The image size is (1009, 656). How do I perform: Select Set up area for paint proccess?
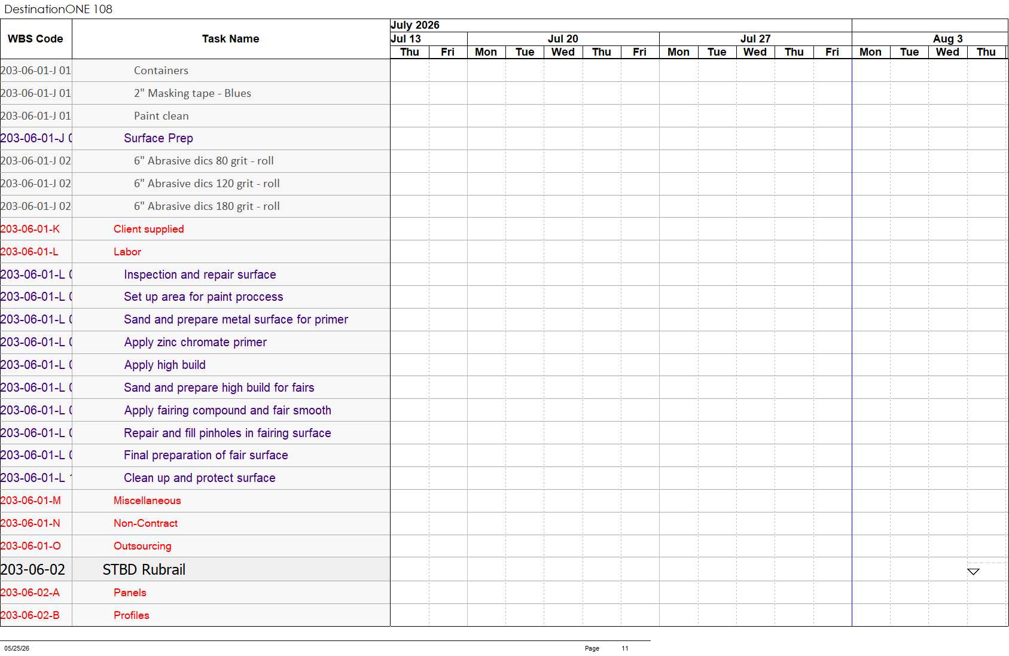pyautogui.click(x=203, y=297)
